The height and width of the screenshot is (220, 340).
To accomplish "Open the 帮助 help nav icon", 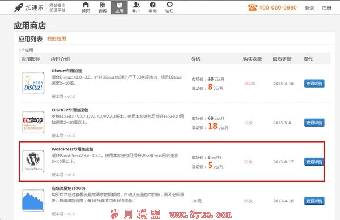I will (x=152, y=7).
